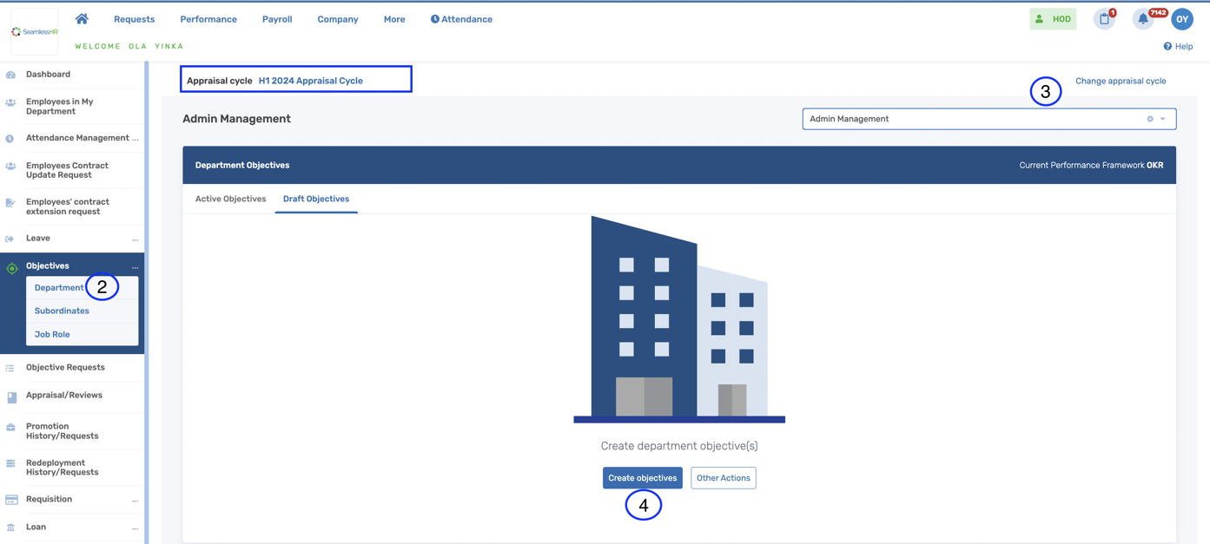Click the clipboard icon with badge 1
Viewport: 1210px width, 544px height.
(x=1104, y=18)
